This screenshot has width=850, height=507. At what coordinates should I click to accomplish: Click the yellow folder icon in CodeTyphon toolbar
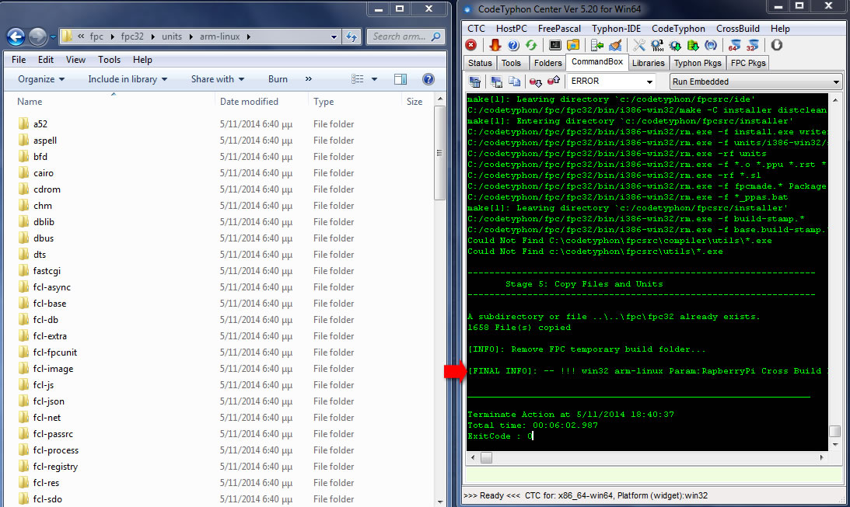coord(573,46)
